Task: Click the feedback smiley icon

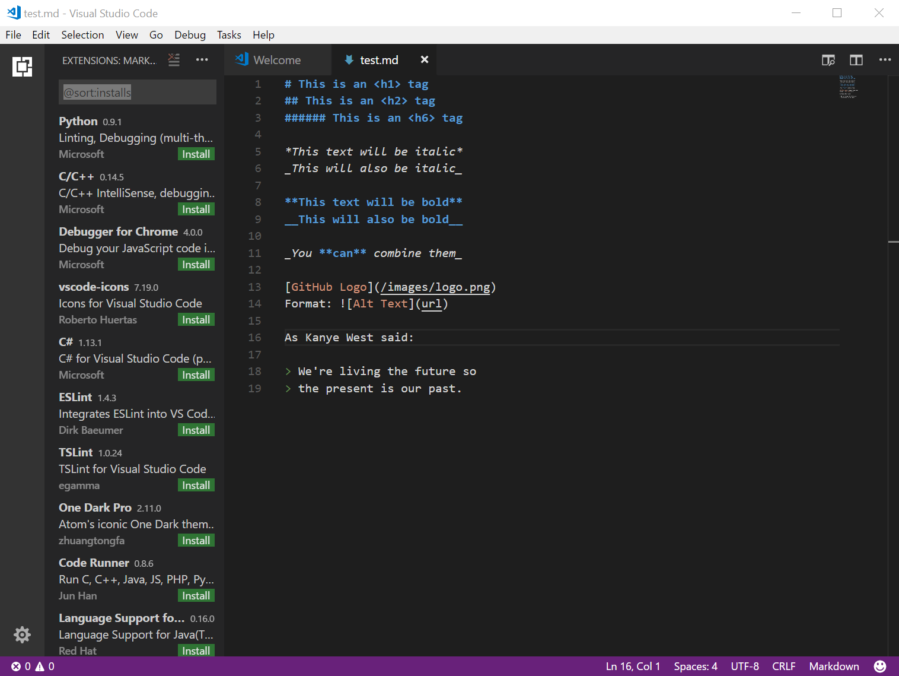Action: pyautogui.click(x=880, y=667)
